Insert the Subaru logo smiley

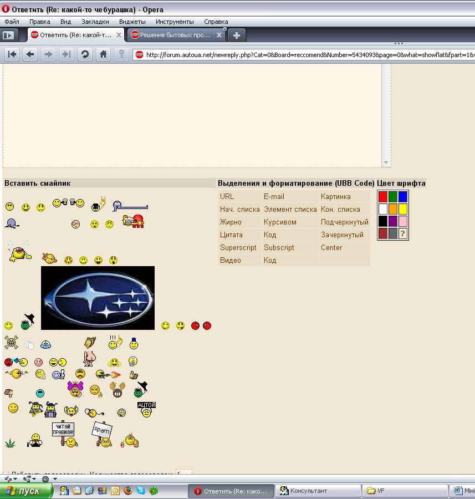98,298
